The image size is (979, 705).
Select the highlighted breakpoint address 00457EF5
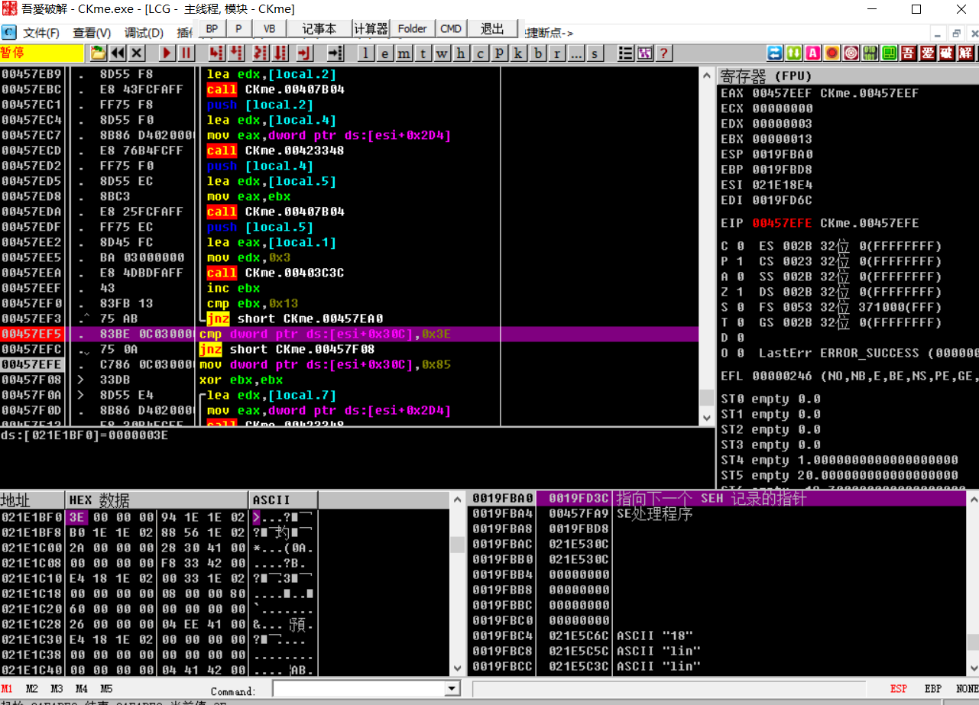[33, 334]
